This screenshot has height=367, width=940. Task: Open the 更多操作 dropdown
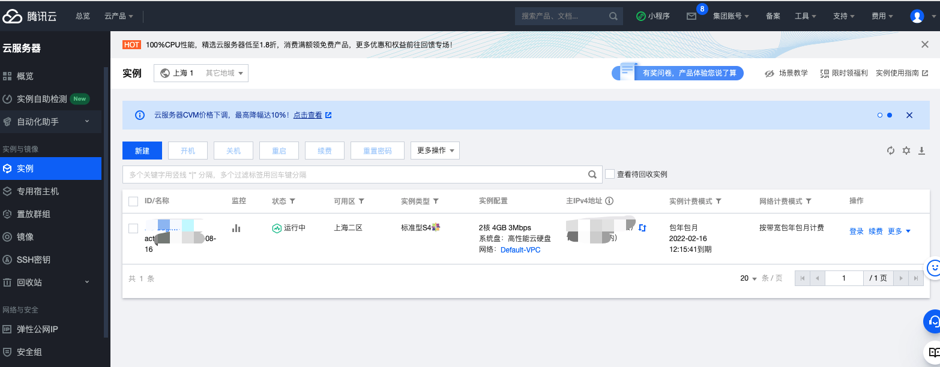(435, 151)
